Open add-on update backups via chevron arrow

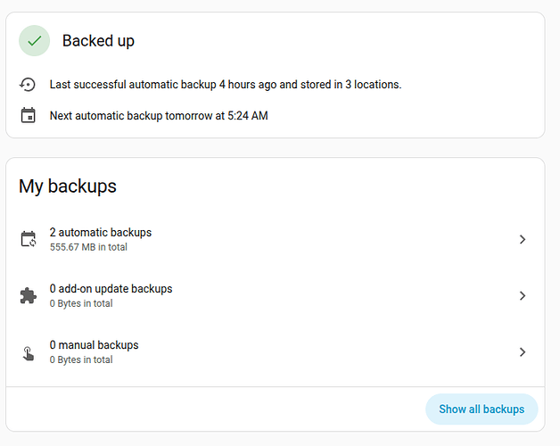[523, 295]
